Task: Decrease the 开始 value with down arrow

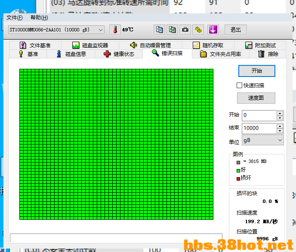Action: click(x=280, y=118)
